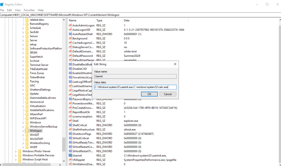Screen dimensions: 281x166
Task: Click the ShutdownFlags DWORD icon
Action: [x=70, y=134]
